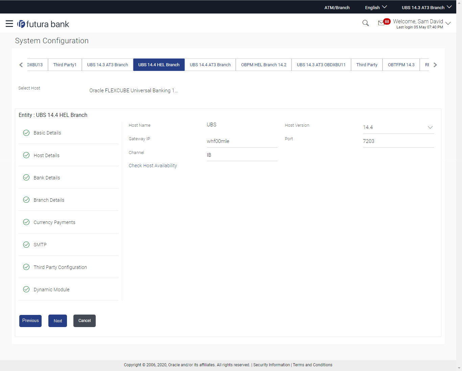Open the OBTFPM 14.3 tab
Viewport: 462px width, 371px height.
pos(401,65)
